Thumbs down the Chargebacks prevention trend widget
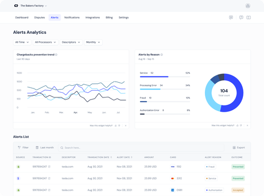The width and height of the screenshot is (264, 196). point(119,125)
